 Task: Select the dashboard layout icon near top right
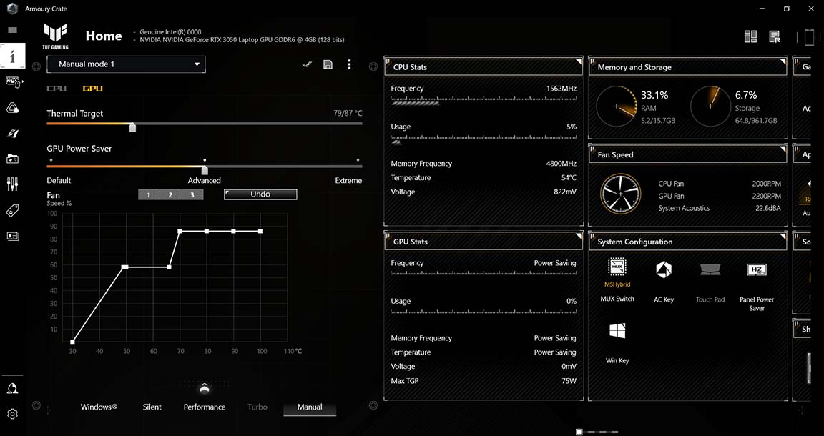pyautogui.click(x=750, y=36)
